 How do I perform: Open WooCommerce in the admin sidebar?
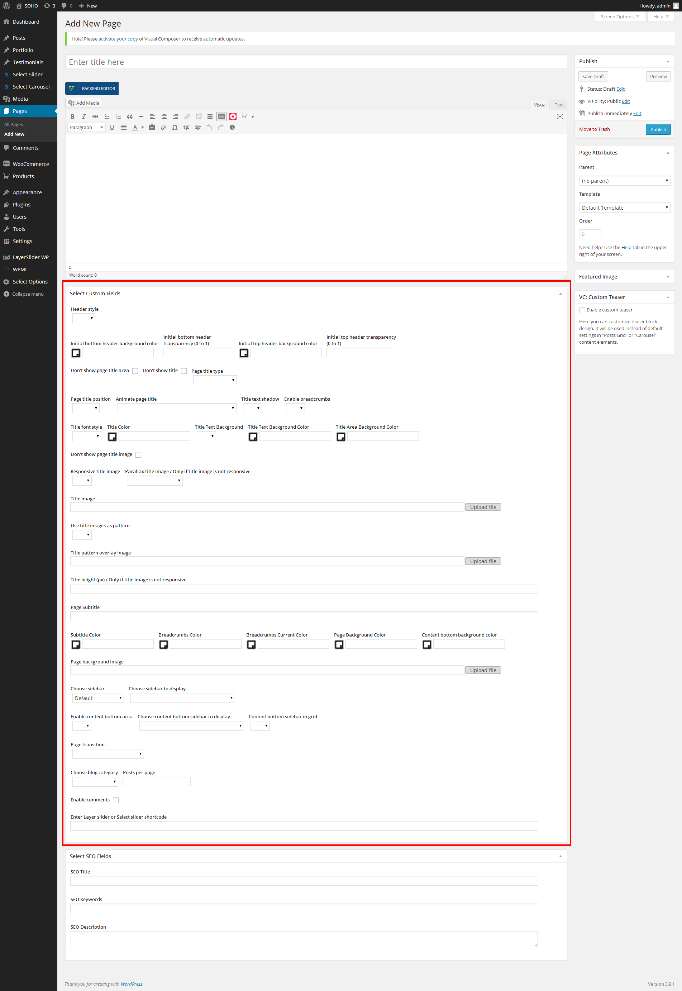[31, 164]
